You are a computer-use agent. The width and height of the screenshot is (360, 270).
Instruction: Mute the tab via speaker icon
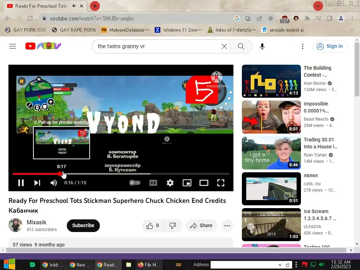(x=74, y=6)
